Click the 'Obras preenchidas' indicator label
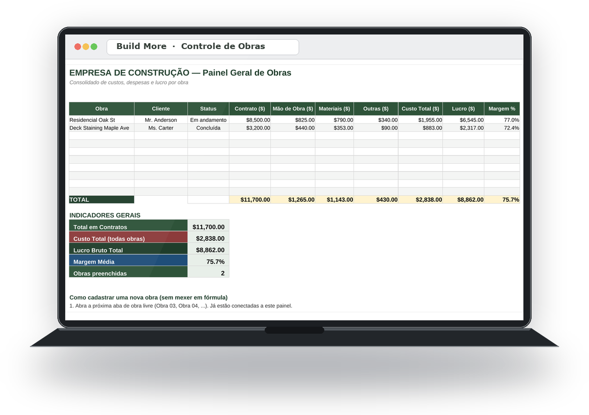Viewport: 589px width, 415px height. point(128,272)
